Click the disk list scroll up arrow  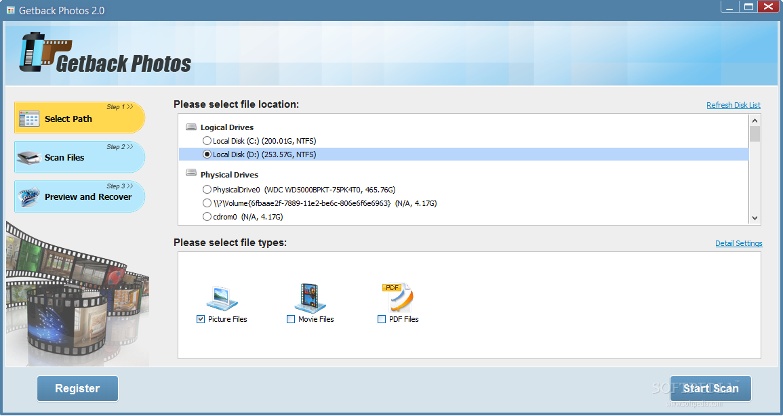tap(755, 120)
